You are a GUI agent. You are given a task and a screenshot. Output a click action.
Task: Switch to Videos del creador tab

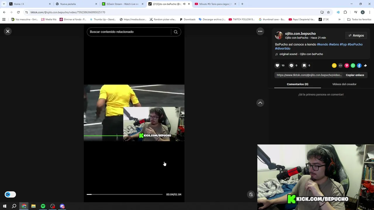click(x=344, y=84)
